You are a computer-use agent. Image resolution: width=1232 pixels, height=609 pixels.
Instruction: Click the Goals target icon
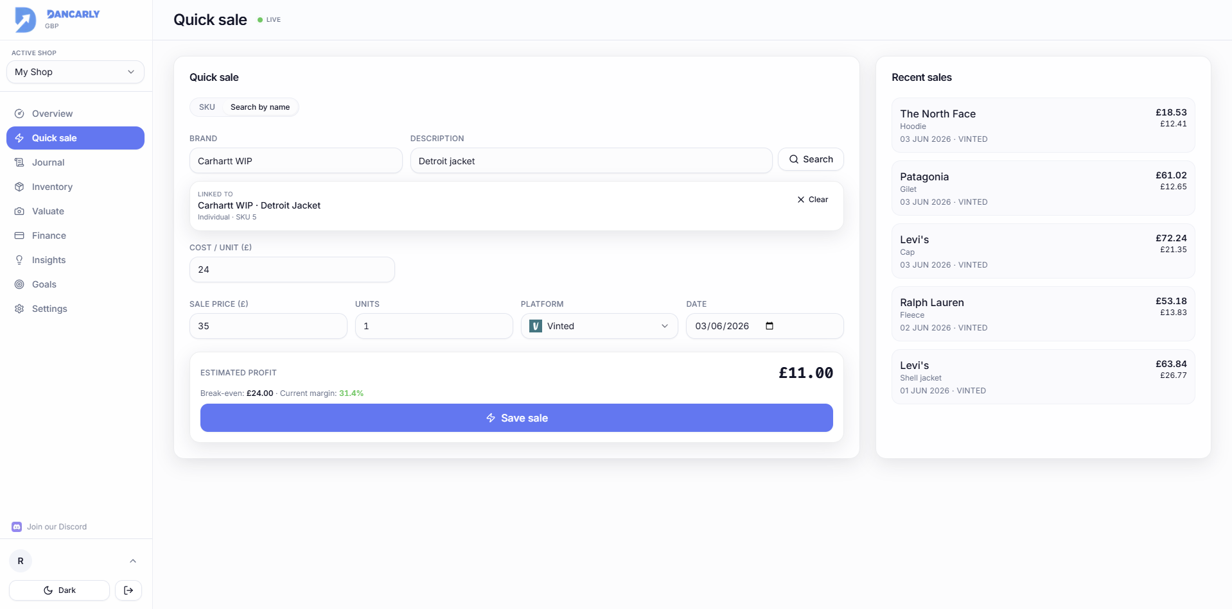click(x=19, y=284)
